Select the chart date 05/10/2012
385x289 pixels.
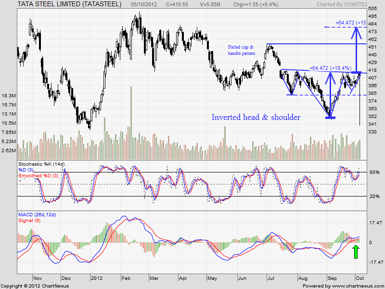coord(143,4)
